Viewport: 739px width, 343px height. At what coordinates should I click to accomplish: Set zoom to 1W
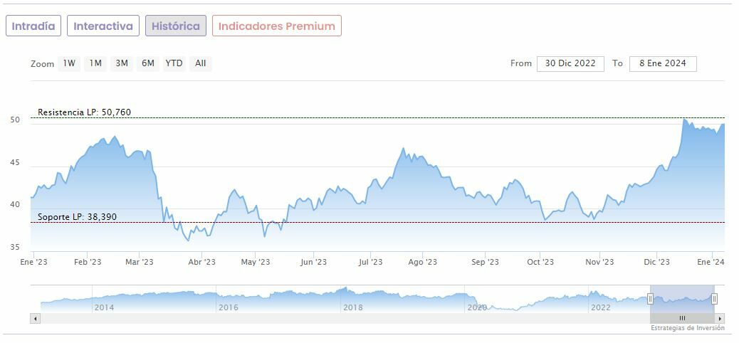[x=69, y=63]
